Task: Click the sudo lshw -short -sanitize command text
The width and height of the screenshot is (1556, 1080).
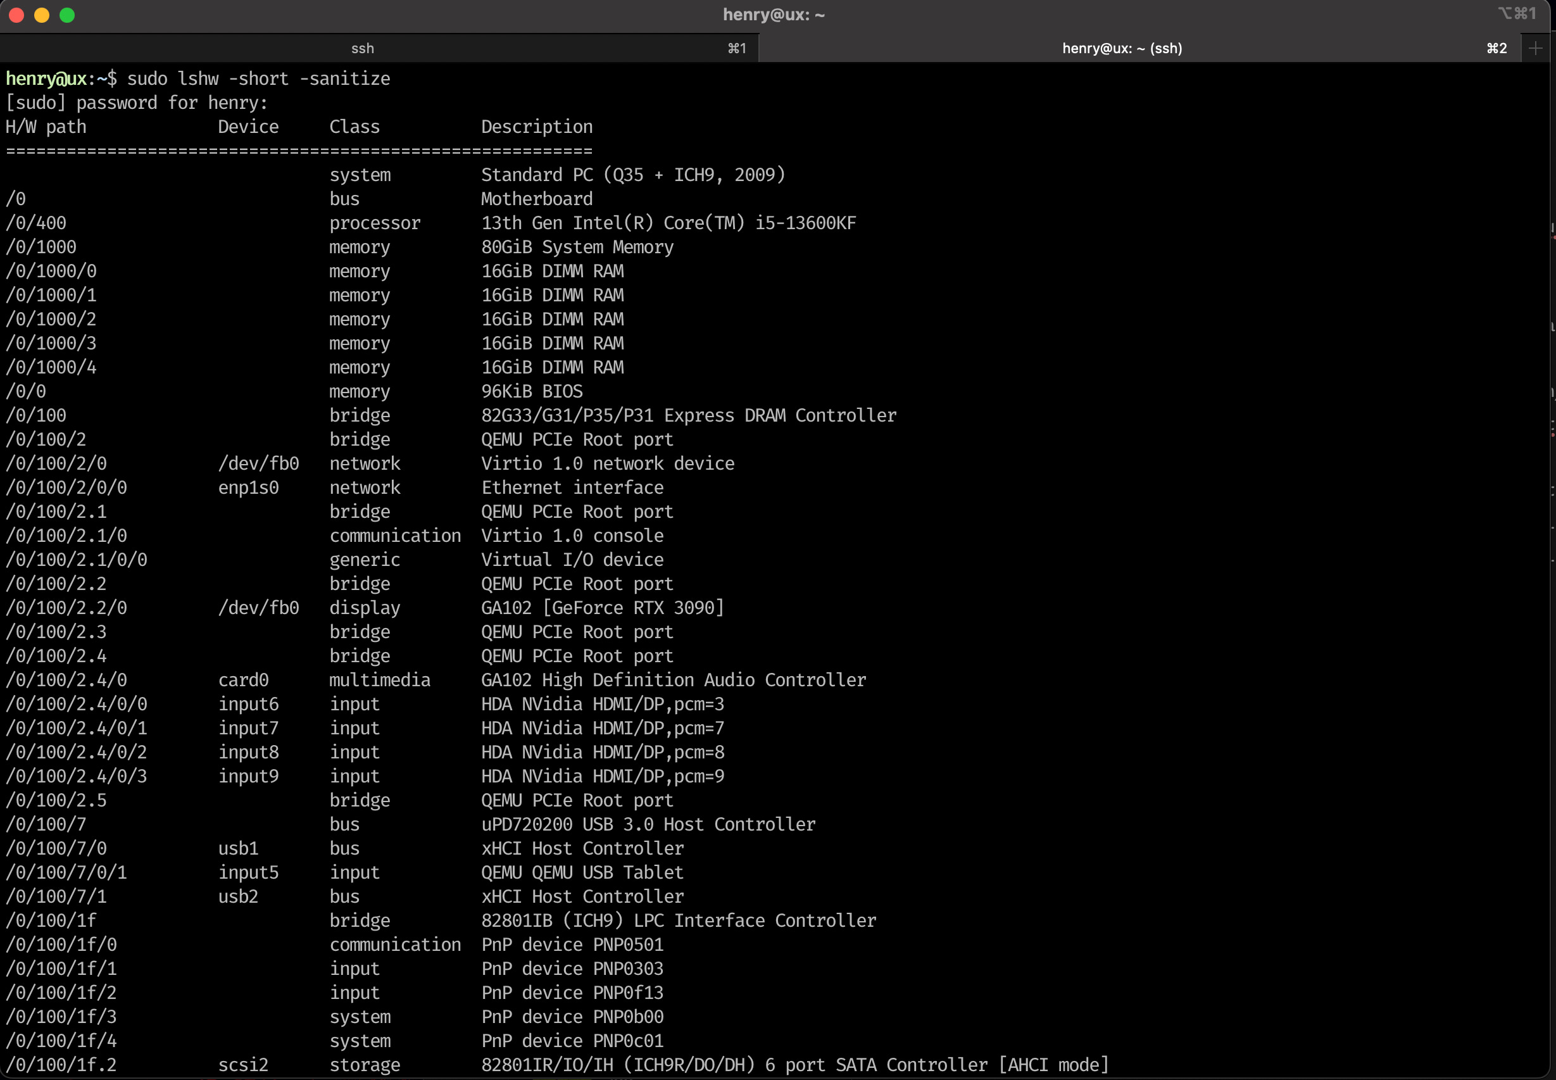Action: coord(258,78)
